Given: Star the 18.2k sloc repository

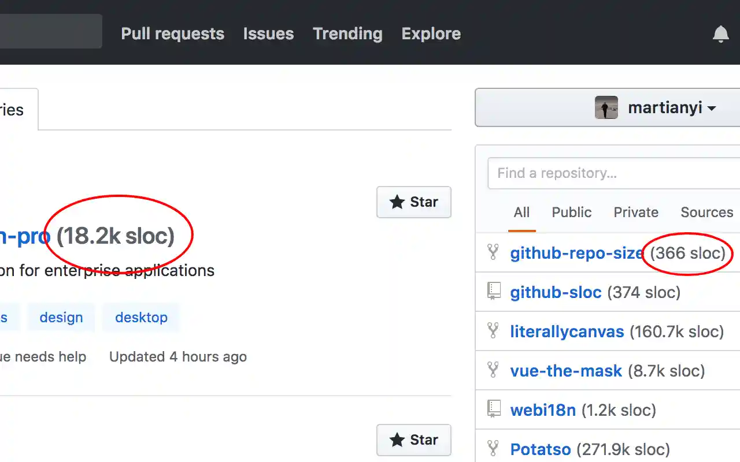Looking at the screenshot, I should 413,202.
